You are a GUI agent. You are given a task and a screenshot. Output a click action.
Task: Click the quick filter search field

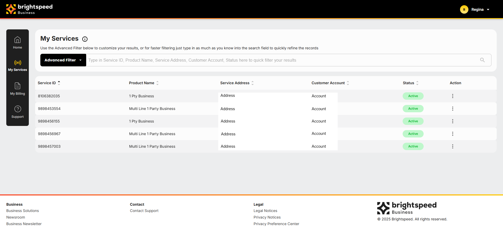[x=283, y=60]
